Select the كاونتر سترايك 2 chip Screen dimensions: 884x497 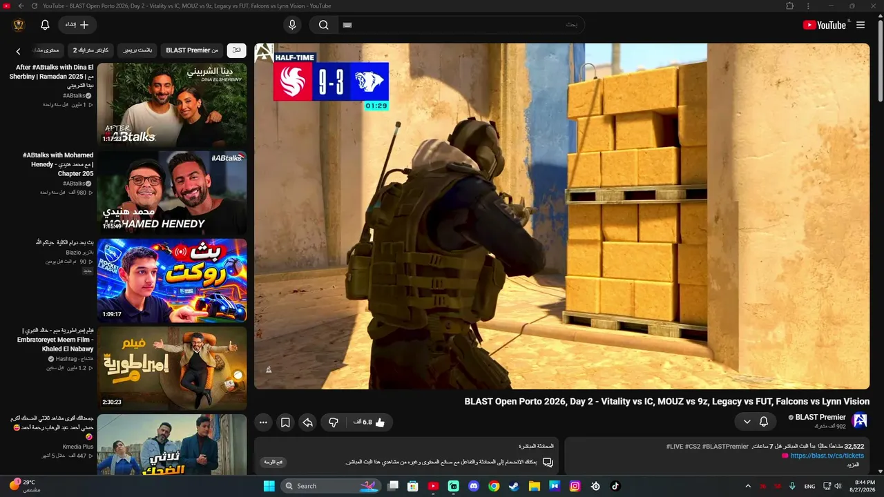(x=91, y=50)
